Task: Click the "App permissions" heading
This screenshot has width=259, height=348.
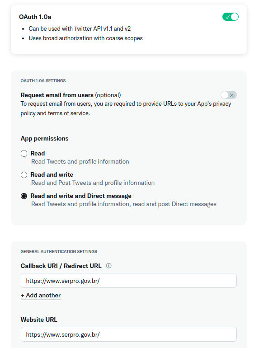Action: [x=45, y=138]
